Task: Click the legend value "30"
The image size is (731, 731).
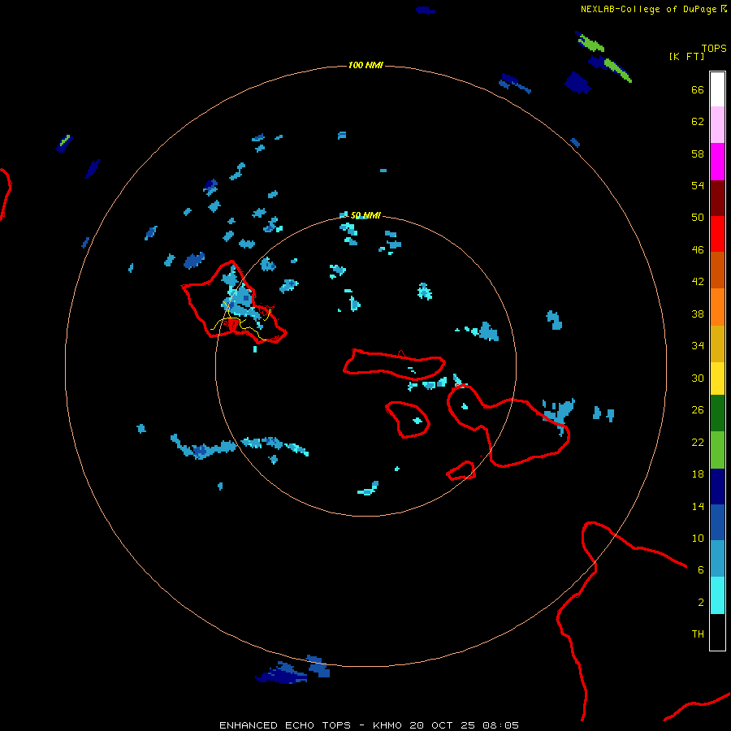Action: [698, 378]
